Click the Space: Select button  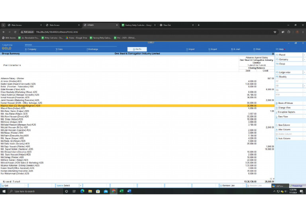point(67,186)
